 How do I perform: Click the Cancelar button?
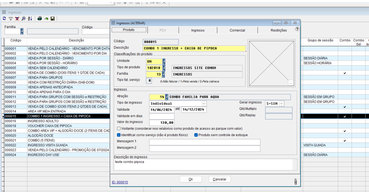click(219, 179)
